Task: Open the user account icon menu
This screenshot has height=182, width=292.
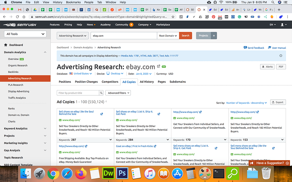Action: pos(284,25)
